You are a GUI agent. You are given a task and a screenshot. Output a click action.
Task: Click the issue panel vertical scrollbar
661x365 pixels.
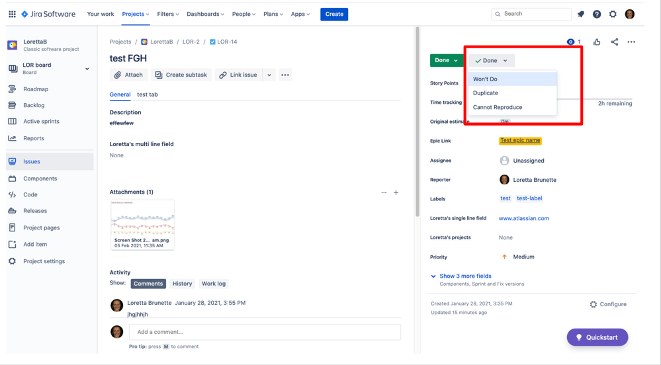click(418, 122)
